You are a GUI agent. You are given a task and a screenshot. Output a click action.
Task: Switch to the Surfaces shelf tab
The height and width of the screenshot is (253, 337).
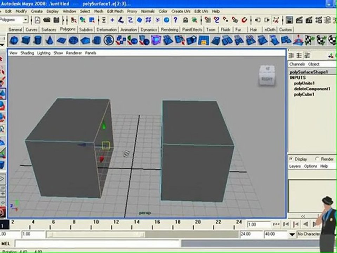[49, 30]
